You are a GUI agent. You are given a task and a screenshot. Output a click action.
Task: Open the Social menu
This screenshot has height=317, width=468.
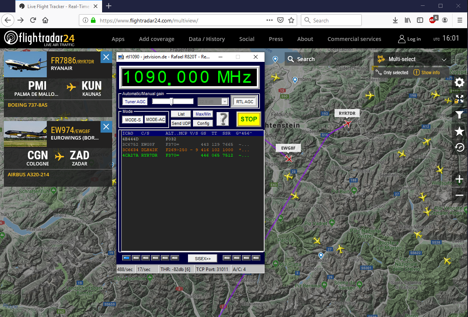(x=247, y=39)
